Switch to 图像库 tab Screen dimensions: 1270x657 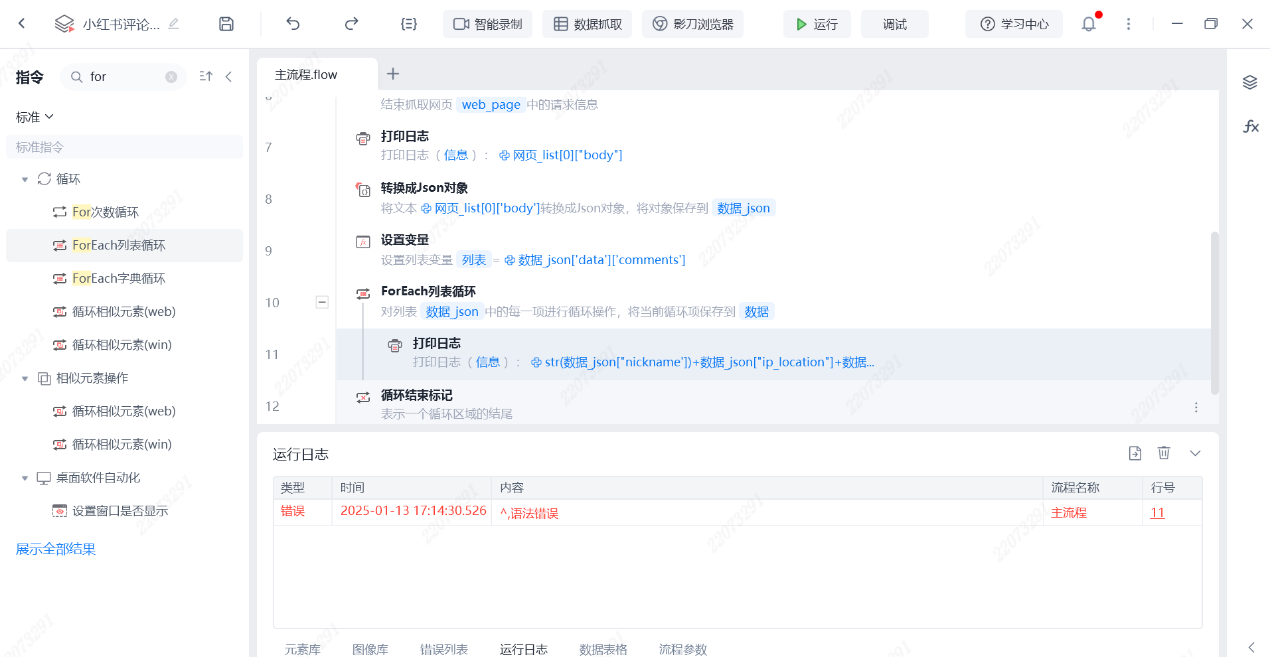pyautogui.click(x=370, y=649)
